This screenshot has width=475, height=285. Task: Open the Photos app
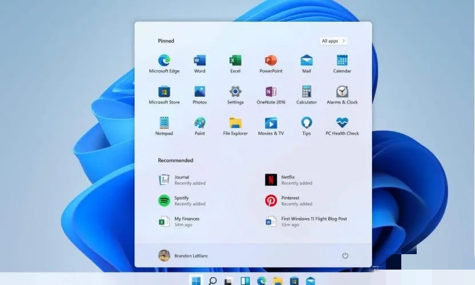(x=199, y=95)
